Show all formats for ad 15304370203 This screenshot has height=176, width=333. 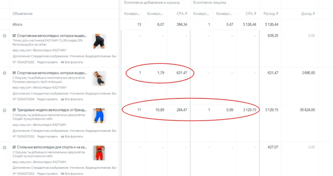(x=72, y=136)
